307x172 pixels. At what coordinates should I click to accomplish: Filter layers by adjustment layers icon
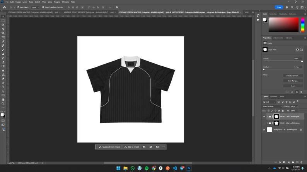coord(283,102)
